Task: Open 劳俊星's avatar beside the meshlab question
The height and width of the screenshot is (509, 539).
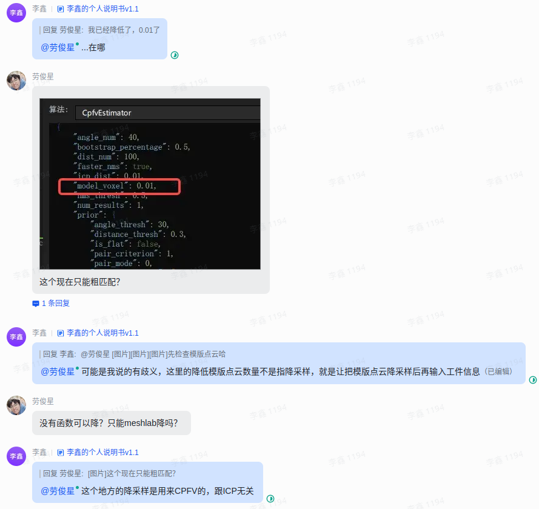Action: [x=16, y=405]
